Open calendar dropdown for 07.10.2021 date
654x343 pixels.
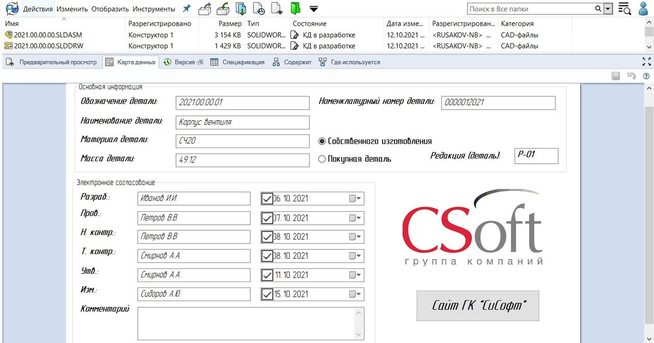point(356,218)
